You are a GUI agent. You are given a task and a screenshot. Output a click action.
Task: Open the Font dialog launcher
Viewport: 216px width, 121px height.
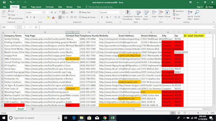(56, 22)
